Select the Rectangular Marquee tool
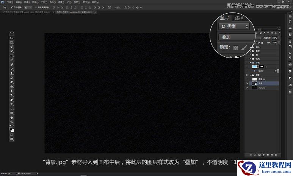This screenshot has width=293, height=176. [12, 42]
